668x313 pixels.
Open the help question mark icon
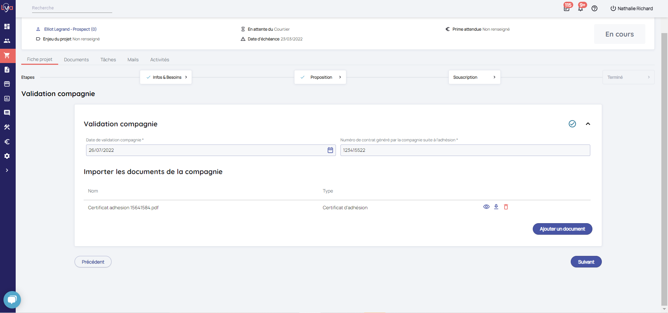pos(594,8)
